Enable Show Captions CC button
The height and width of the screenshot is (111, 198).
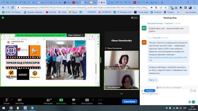tap(87, 100)
